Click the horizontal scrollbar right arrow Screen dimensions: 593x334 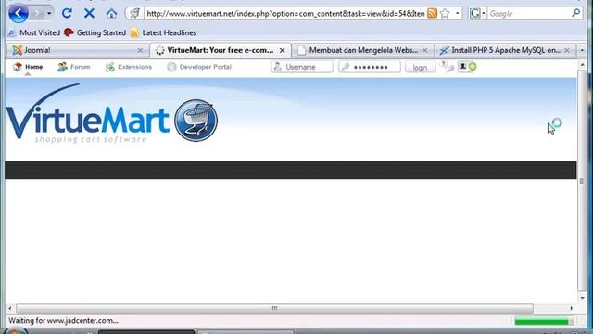coord(572,308)
